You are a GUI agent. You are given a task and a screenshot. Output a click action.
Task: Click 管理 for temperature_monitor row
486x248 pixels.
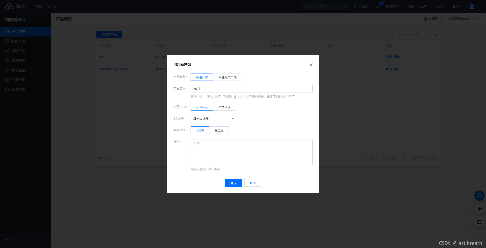pyautogui.click(x=389, y=69)
